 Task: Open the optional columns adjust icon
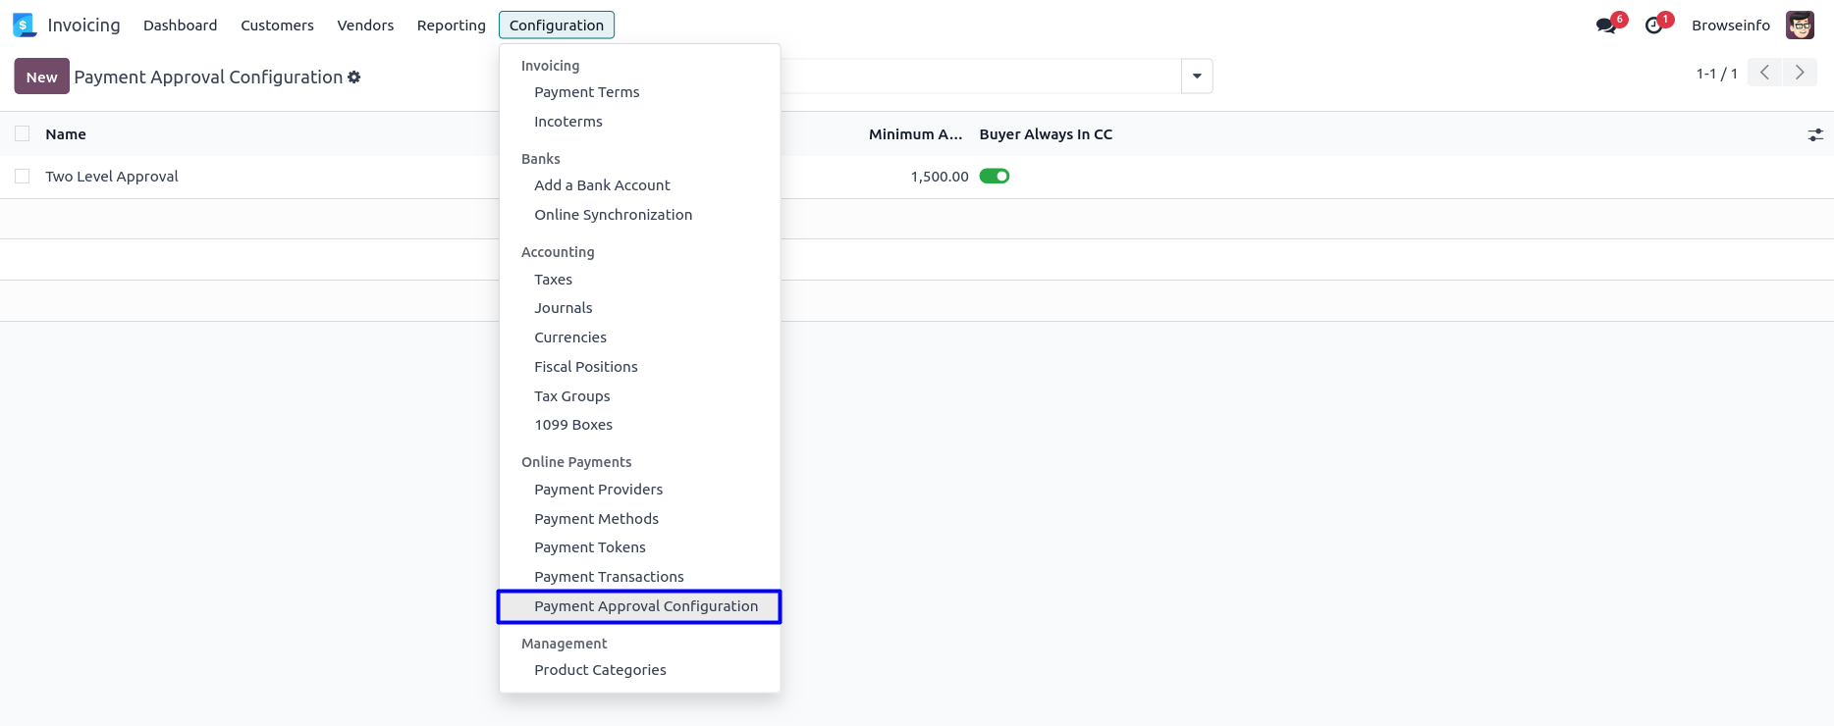point(1815,134)
